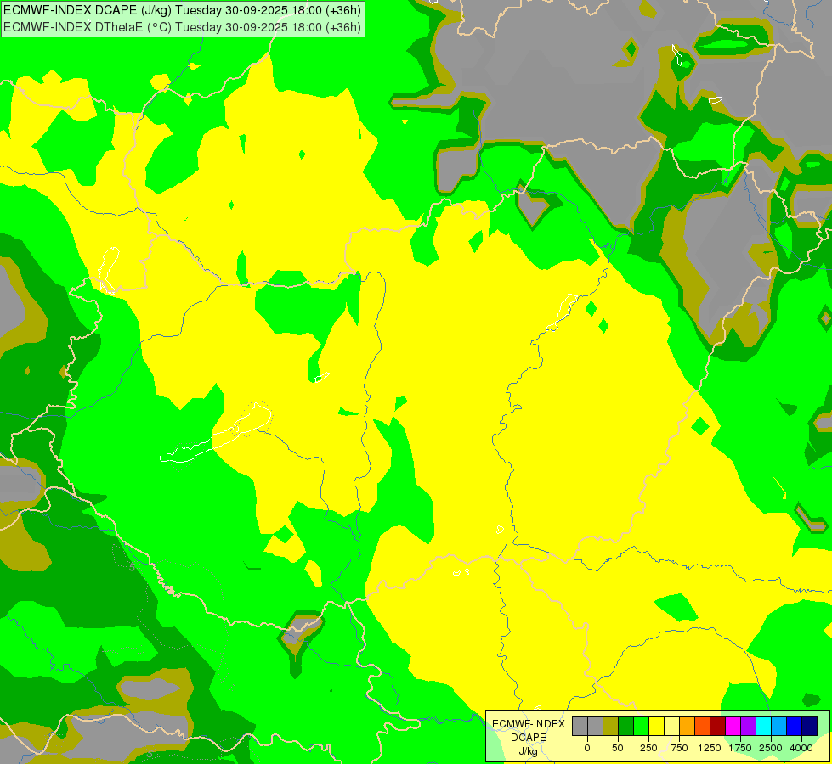The height and width of the screenshot is (764, 832).
Task: Click the legend value 750
Action: pos(679,748)
